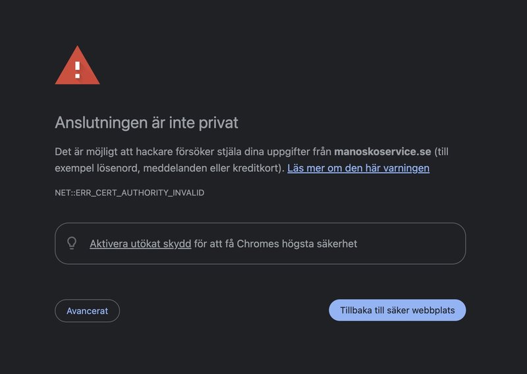Viewport: 527px width, 374px height.
Task: Click the bold domain manoskoservice.se
Action: pyautogui.click(x=383, y=151)
